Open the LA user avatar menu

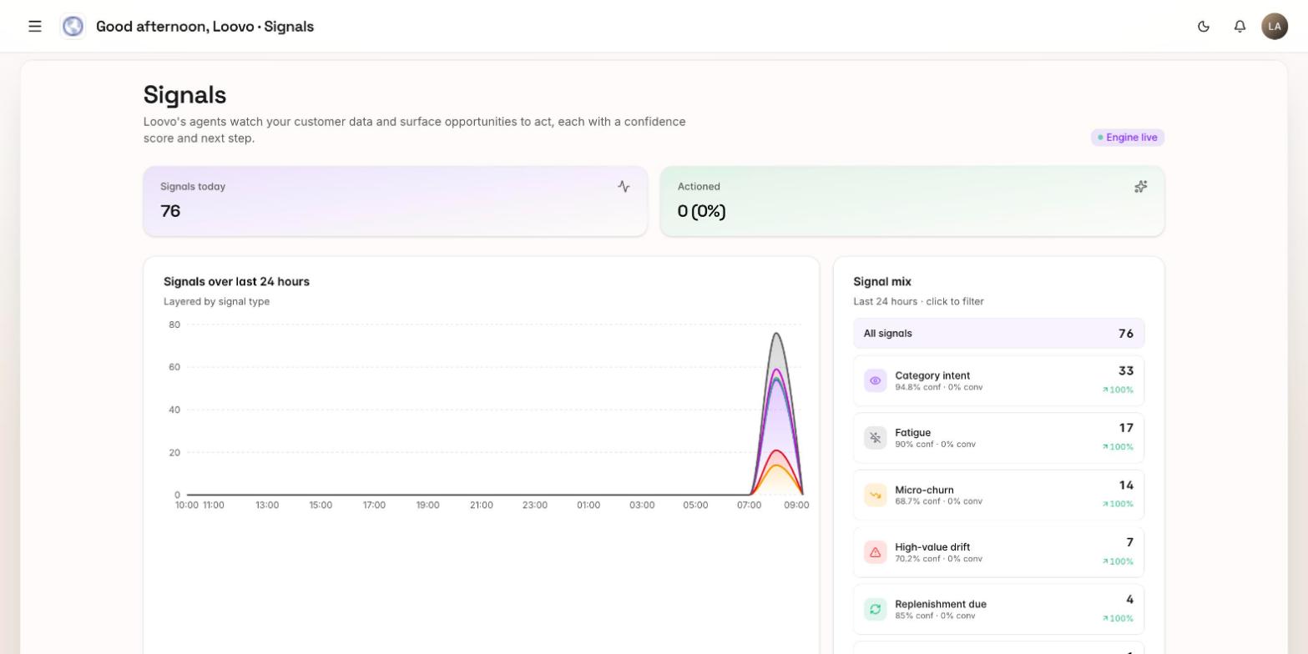[1275, 26]
